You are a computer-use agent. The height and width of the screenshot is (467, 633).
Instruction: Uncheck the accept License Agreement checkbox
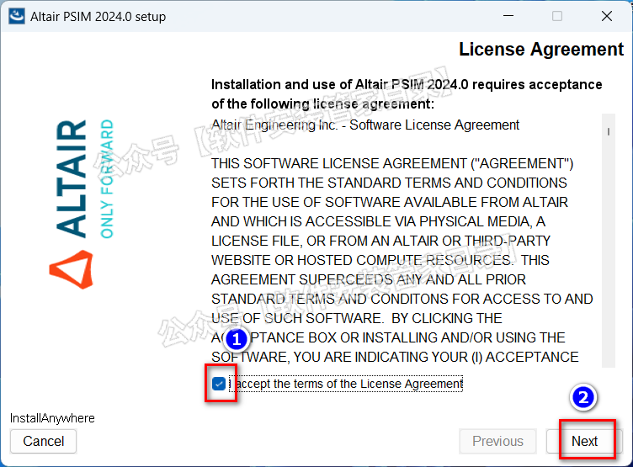(x=219, y=384)
